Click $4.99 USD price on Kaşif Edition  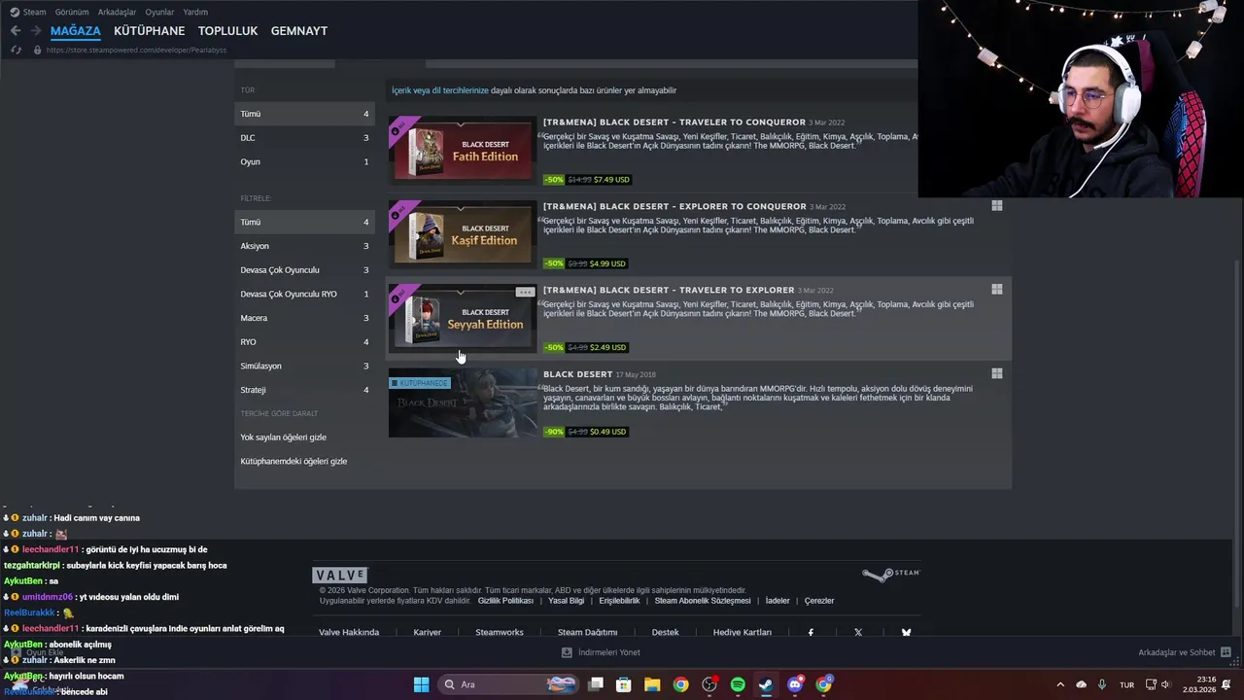pyautogui.click(x=607, y=263)
